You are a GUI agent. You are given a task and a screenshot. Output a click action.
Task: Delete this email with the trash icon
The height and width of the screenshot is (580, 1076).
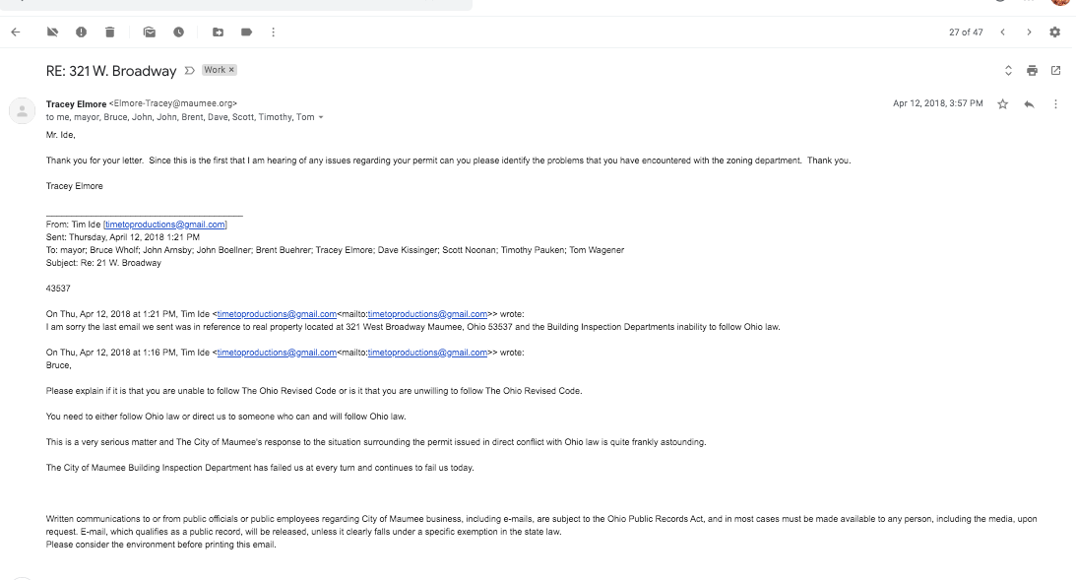coord(109,32)
